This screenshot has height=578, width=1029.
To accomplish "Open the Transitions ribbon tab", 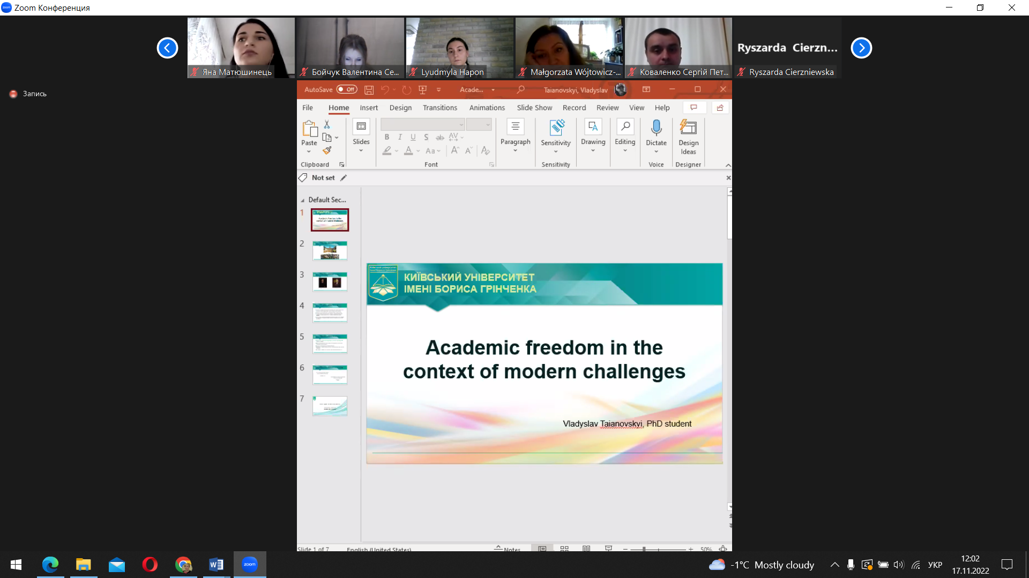I will click(439, 108).
